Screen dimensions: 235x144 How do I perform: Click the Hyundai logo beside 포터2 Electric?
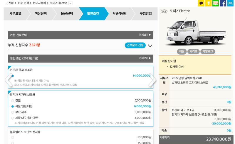tap(164, 11)
